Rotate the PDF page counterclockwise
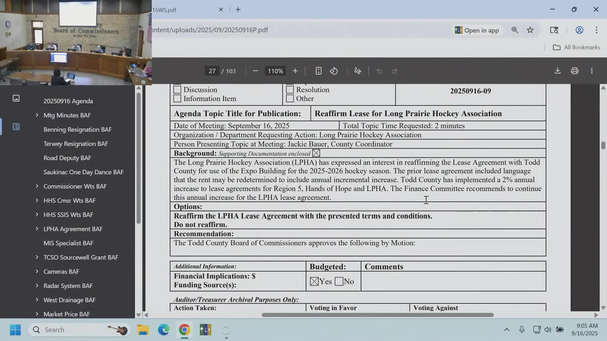Screen dimensions: 607x341 click(334, 71)
